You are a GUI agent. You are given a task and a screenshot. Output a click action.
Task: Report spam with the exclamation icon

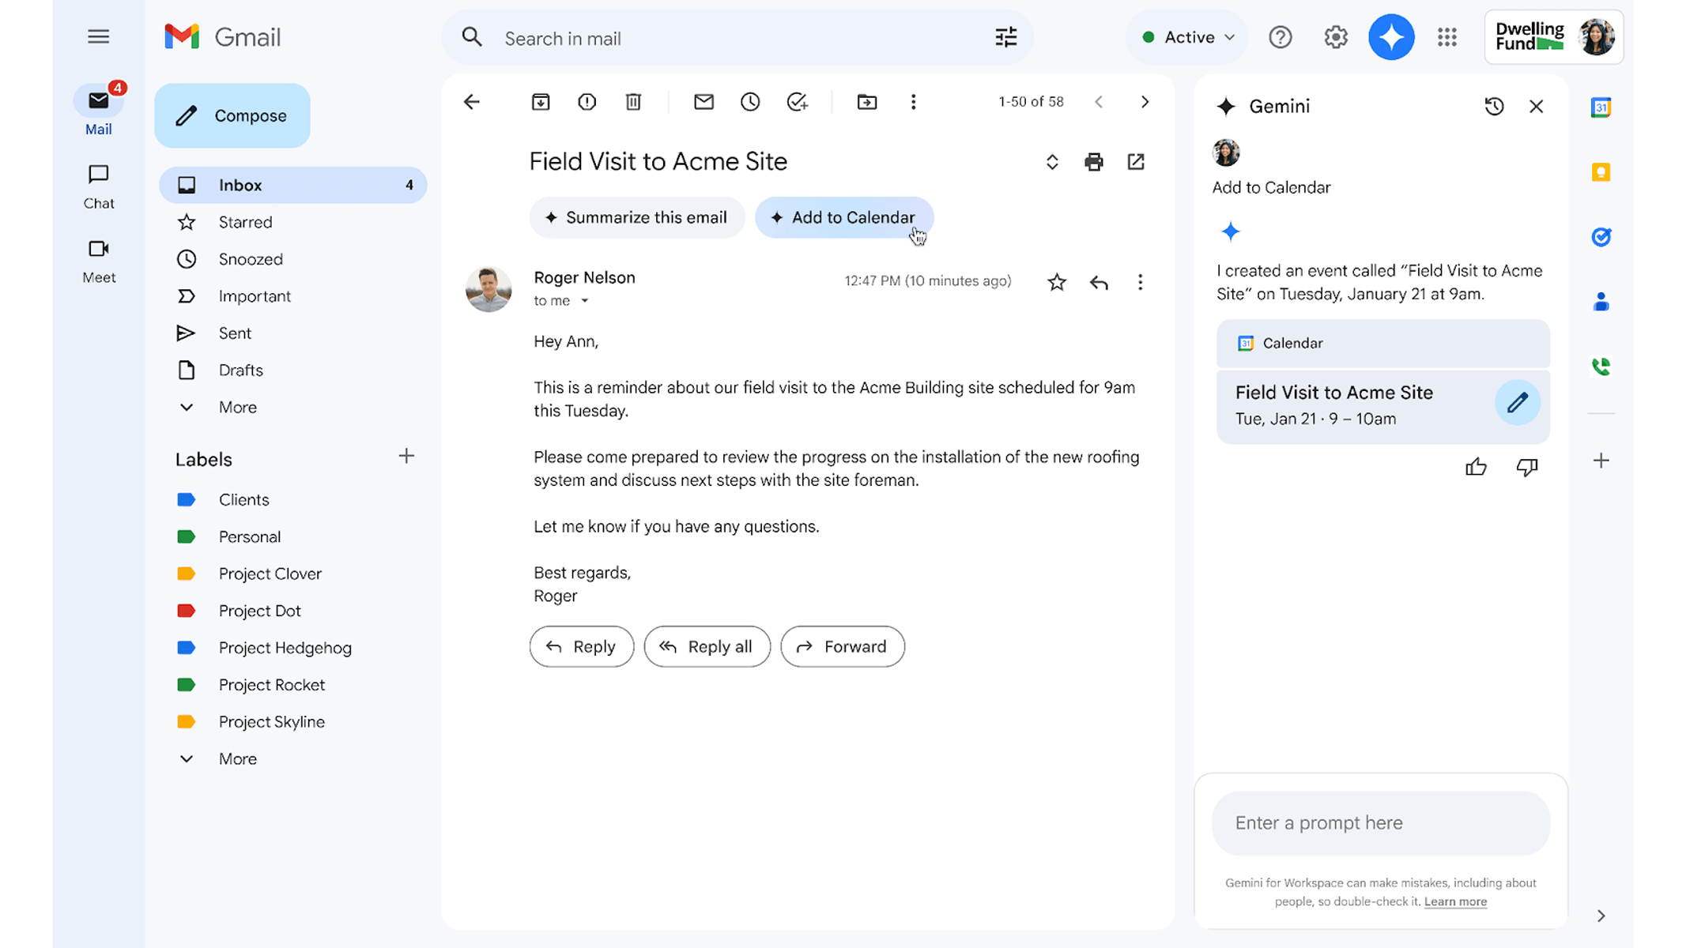[587, 102]
